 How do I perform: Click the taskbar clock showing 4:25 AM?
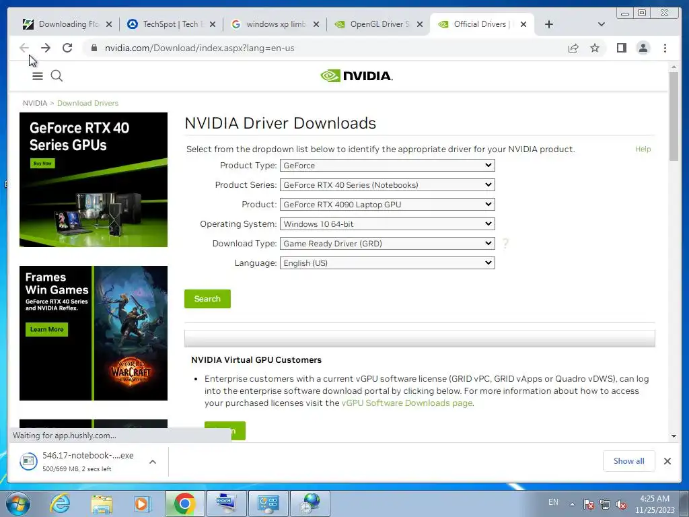[x=655, y=504]
